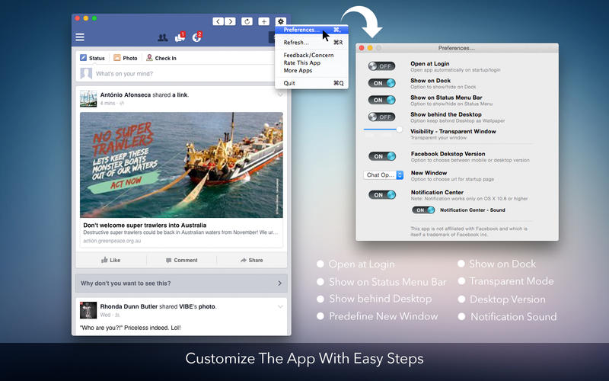This screenshot has height=381, width=609.
Task: Click the reload icon in the title bar
Action: [x=247, y=21]
